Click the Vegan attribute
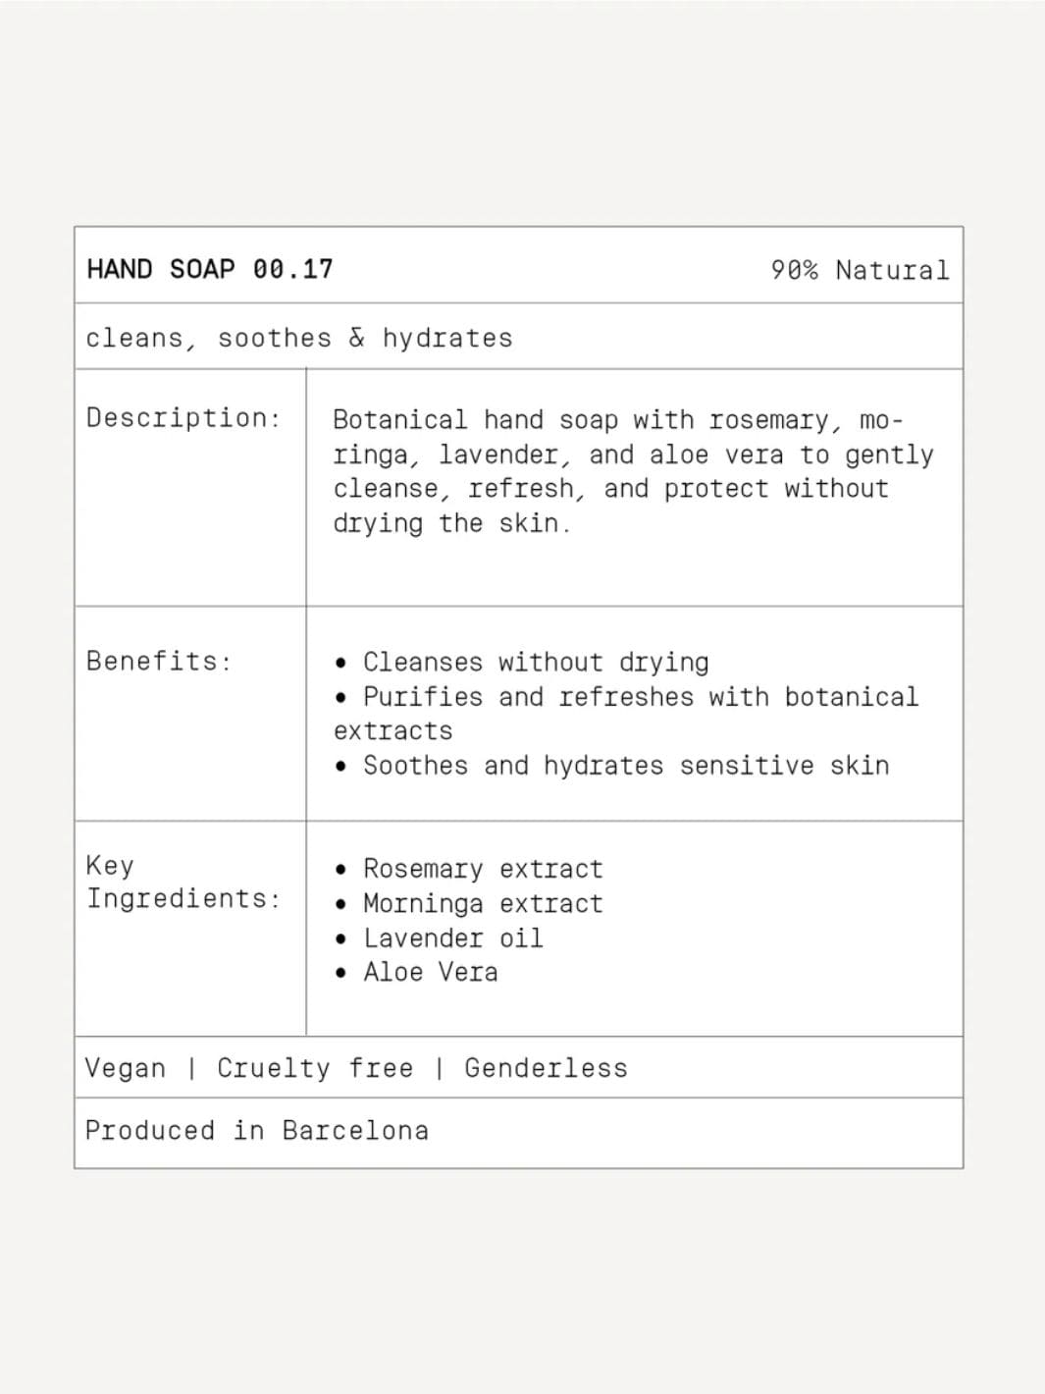 coord(126,1068)
